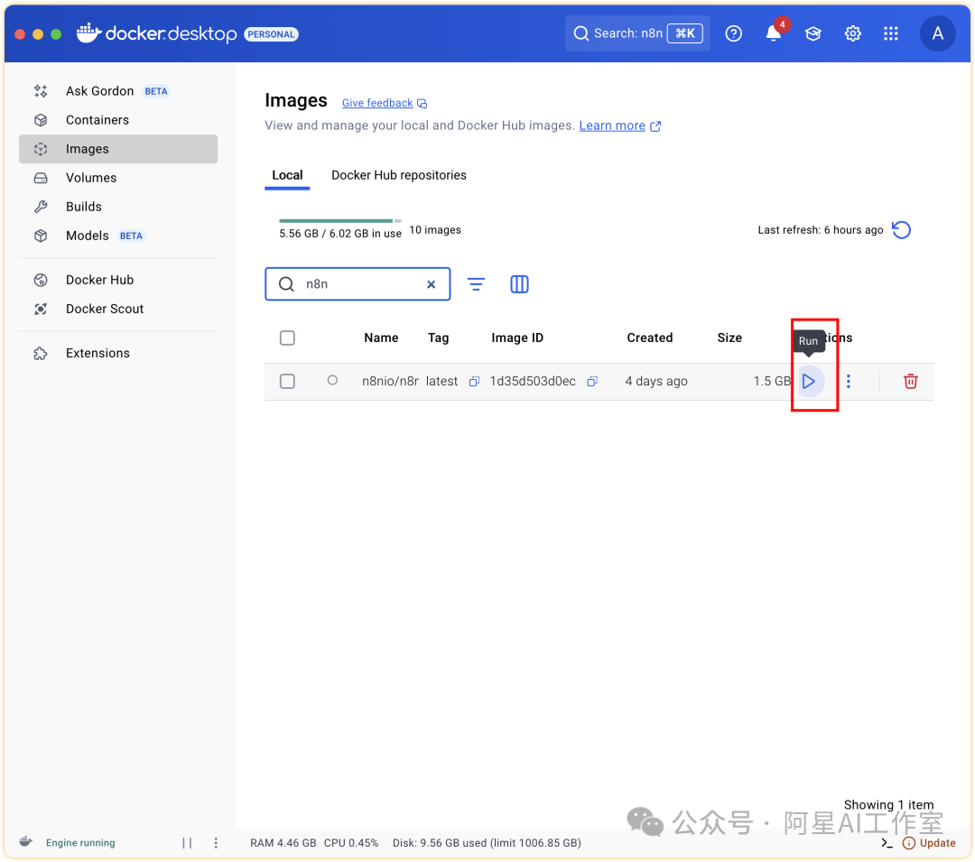The image size is (975, 862).
Task: Open the help menu question mark
Action: tap(734, 33)
